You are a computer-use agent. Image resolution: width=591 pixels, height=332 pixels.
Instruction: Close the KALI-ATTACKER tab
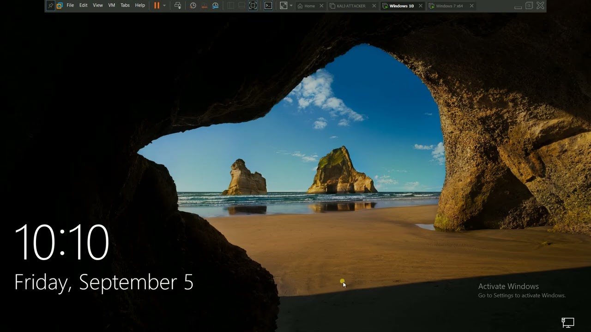point(374,6)
